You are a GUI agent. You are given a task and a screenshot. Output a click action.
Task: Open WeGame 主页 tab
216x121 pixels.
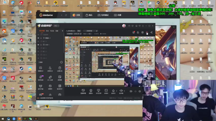point(76,15)
